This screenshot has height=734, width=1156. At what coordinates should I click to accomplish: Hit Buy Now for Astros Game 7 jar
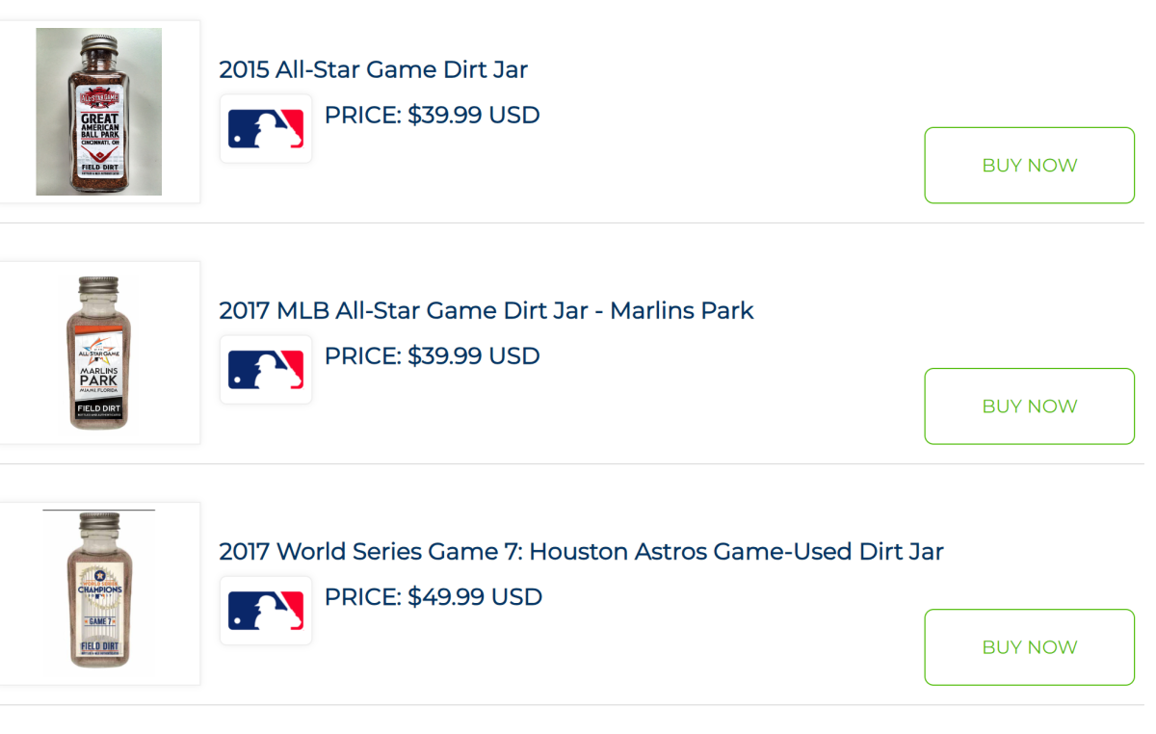[1029, 646]
